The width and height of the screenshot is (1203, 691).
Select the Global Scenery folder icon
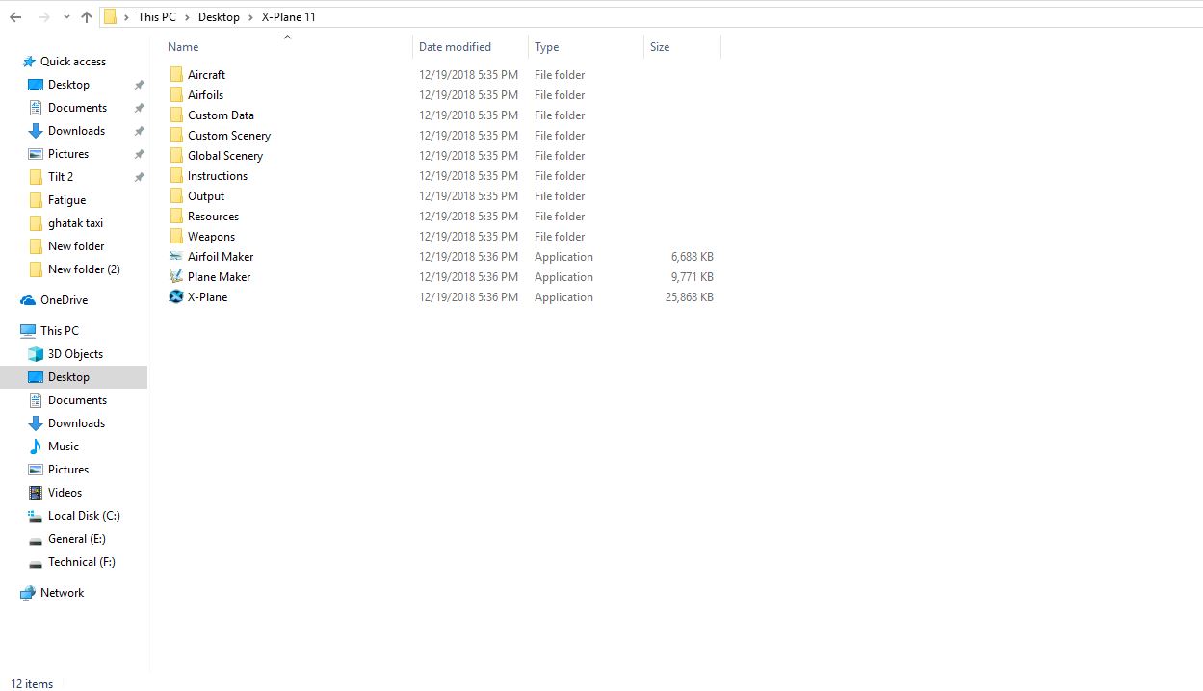point(176,156)
